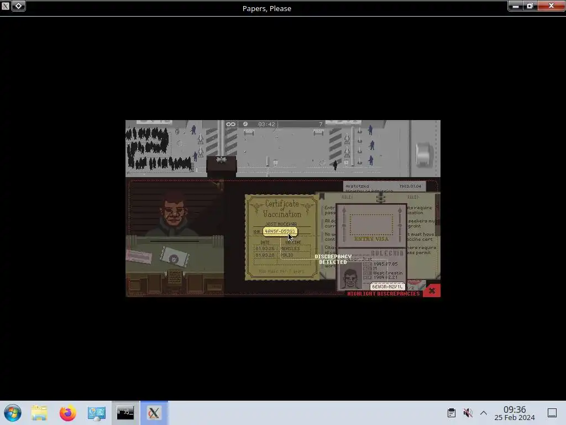Image resolution: width=566 pixels, height=425 pixels.
Task: Click the bulletin date 1983.01.04
Action: click(410, 186)
